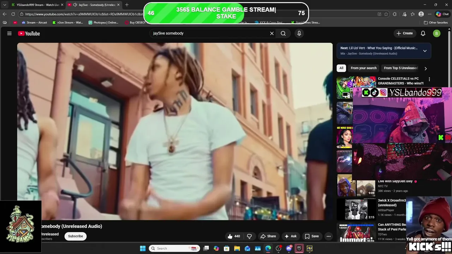
Task: Open options for Console CELESTIALS video
Action: click(x=429, y=79)
